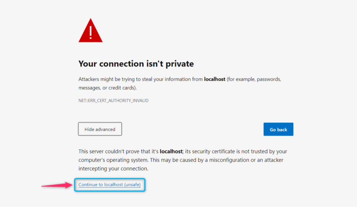Click the pink arrow pointing at the link
This screenshot has height=207, width=357.
(57, 185)
